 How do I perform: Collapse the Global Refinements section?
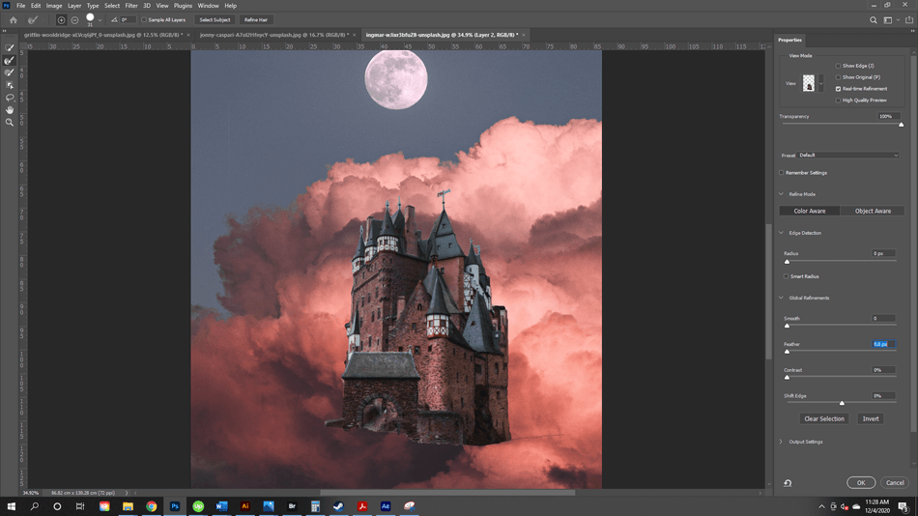781,298
